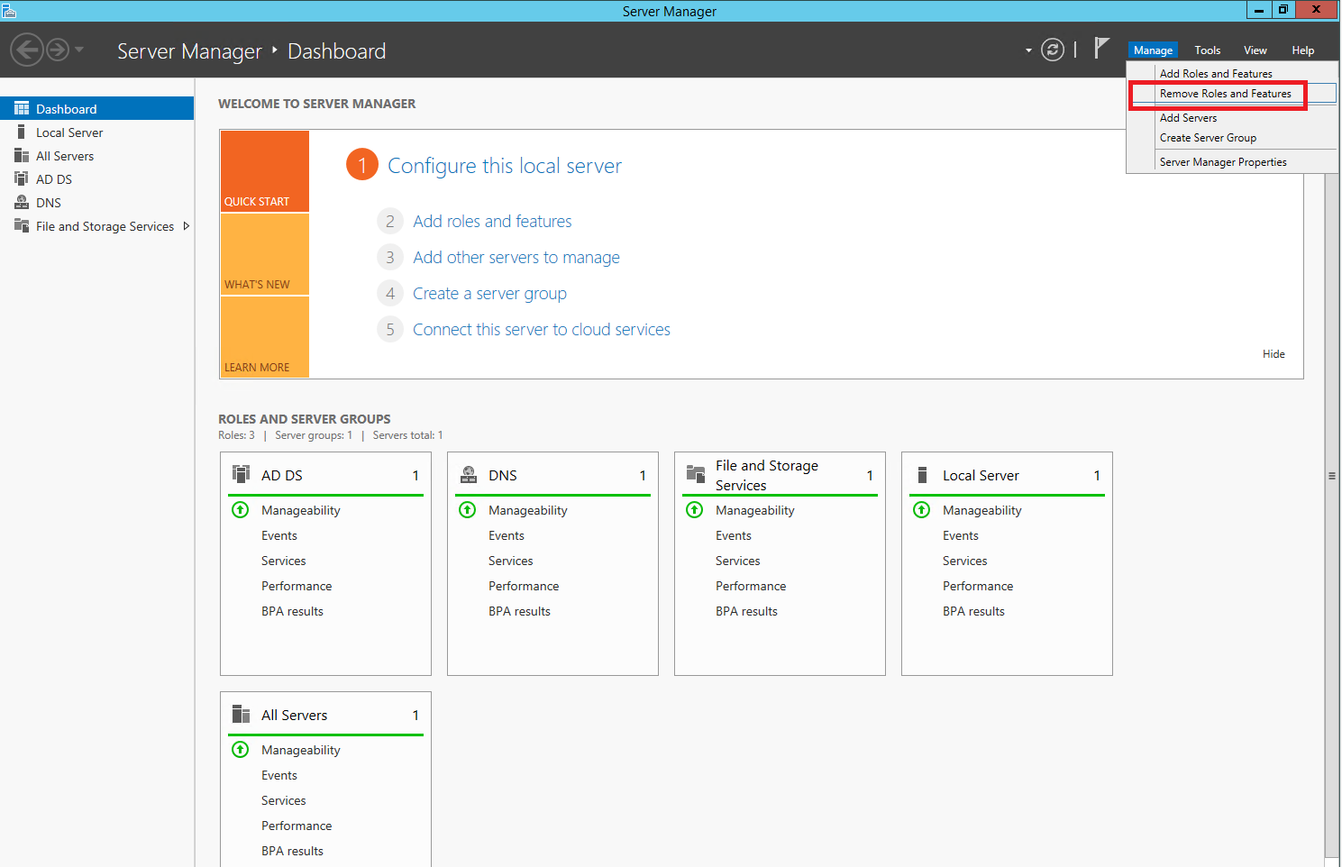Open navigation history dropdown arrow
Image resolution: width=1342 pixels, height=867 pixels.
[x=79, y=50]
